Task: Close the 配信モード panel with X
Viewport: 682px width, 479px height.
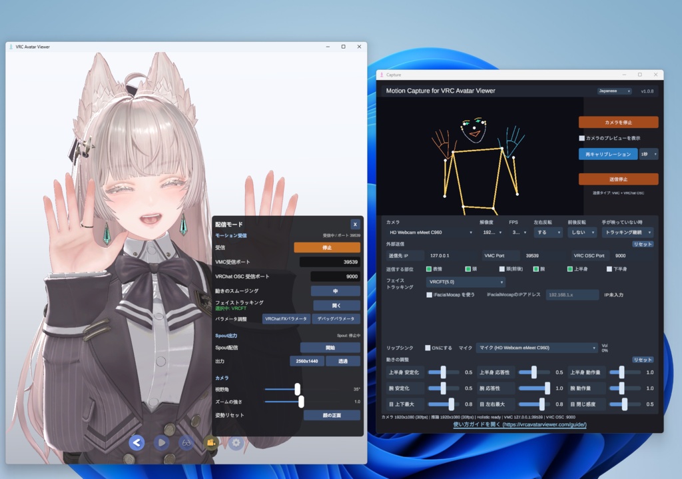Action: (355, 225)
